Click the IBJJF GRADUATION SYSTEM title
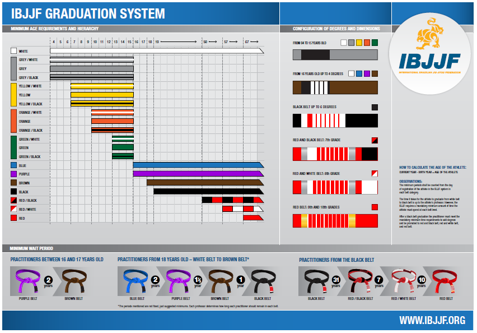Viewport: 477px width, 333px height. click(88, 13)
